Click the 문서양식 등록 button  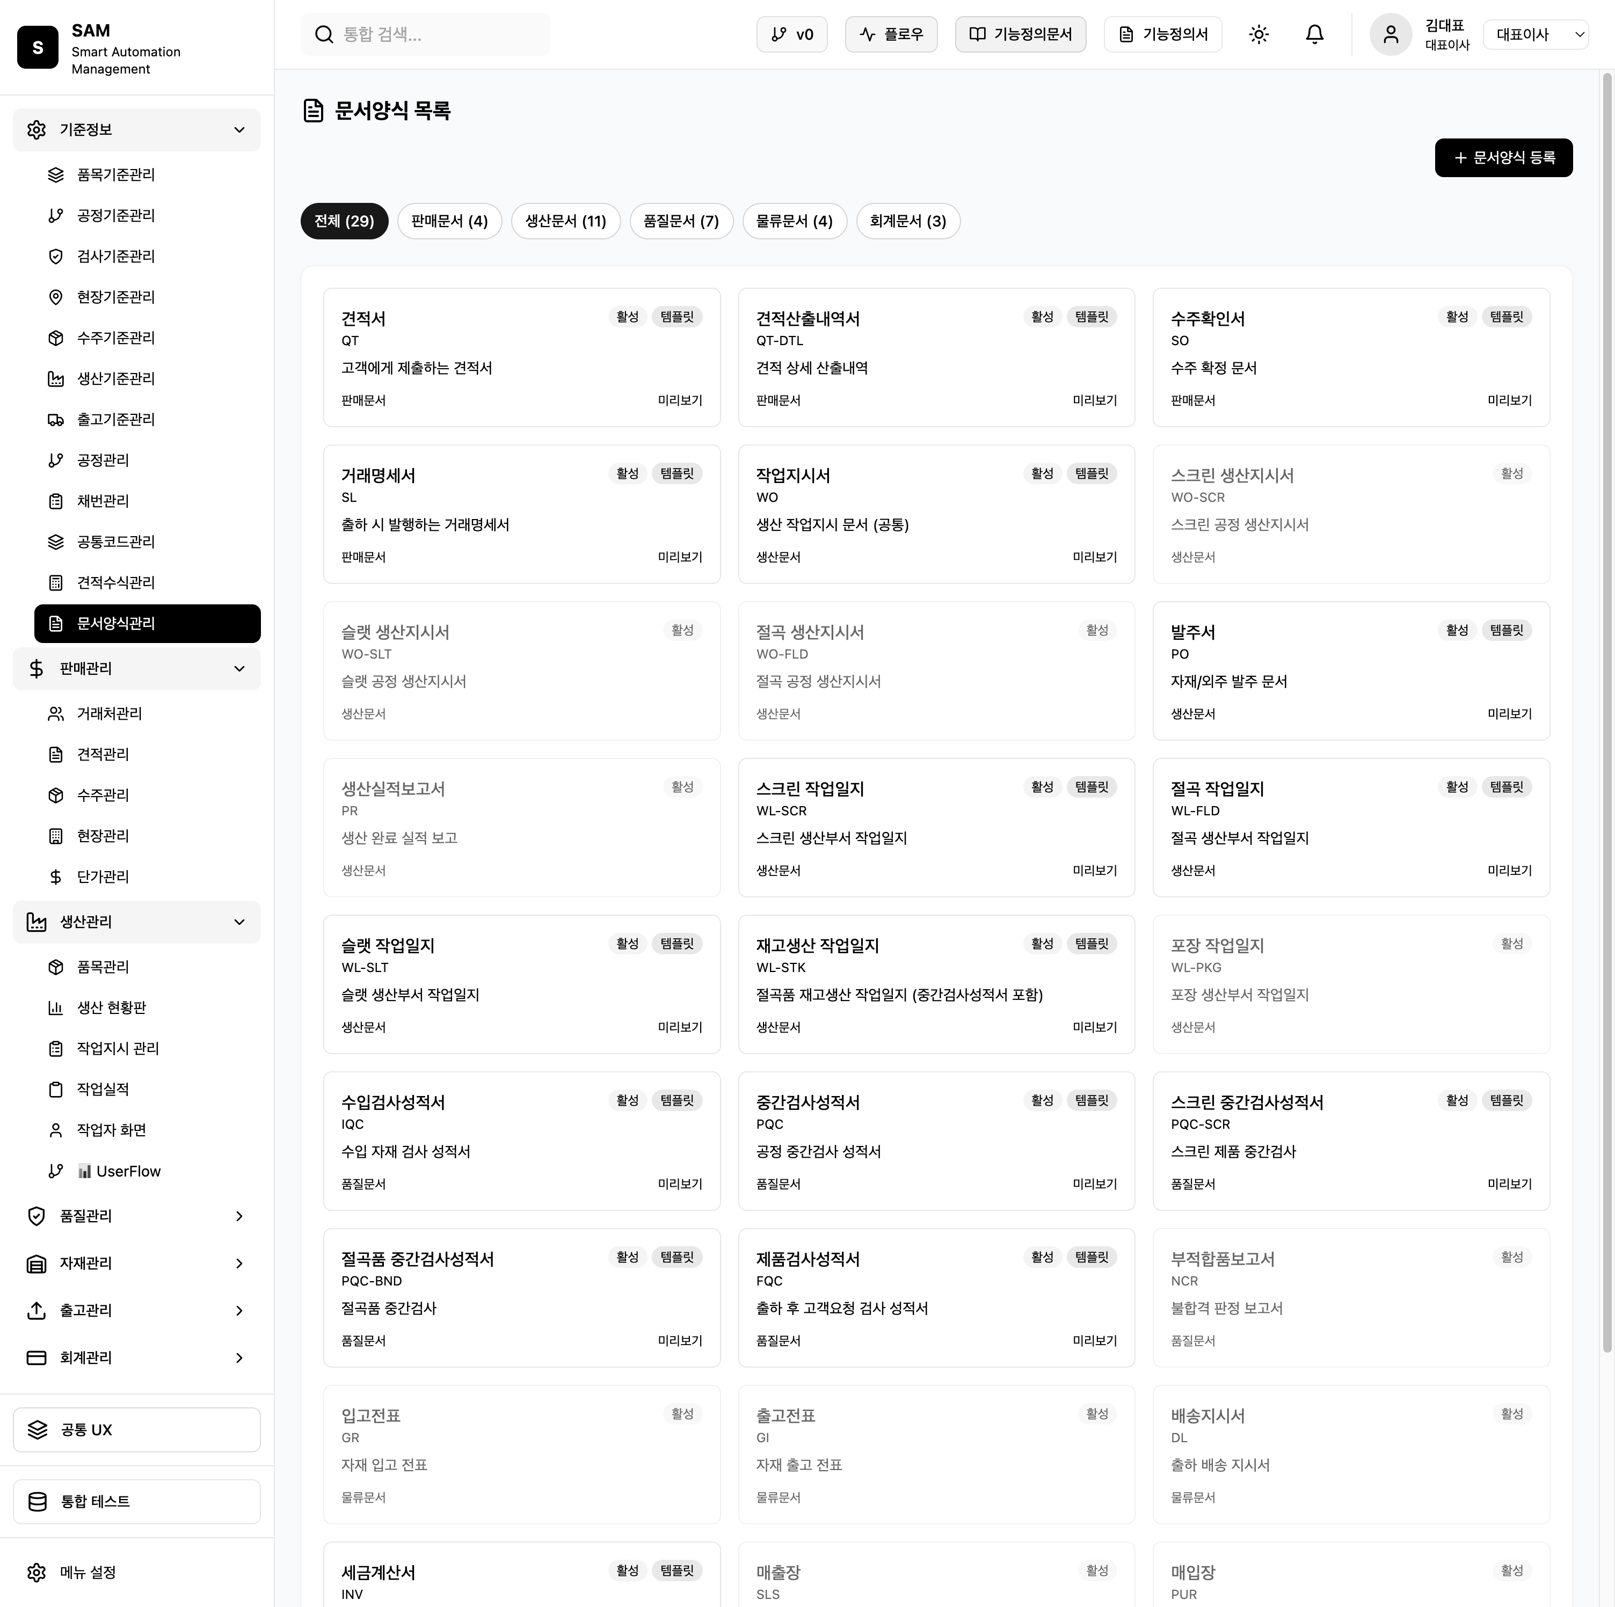1503,158
